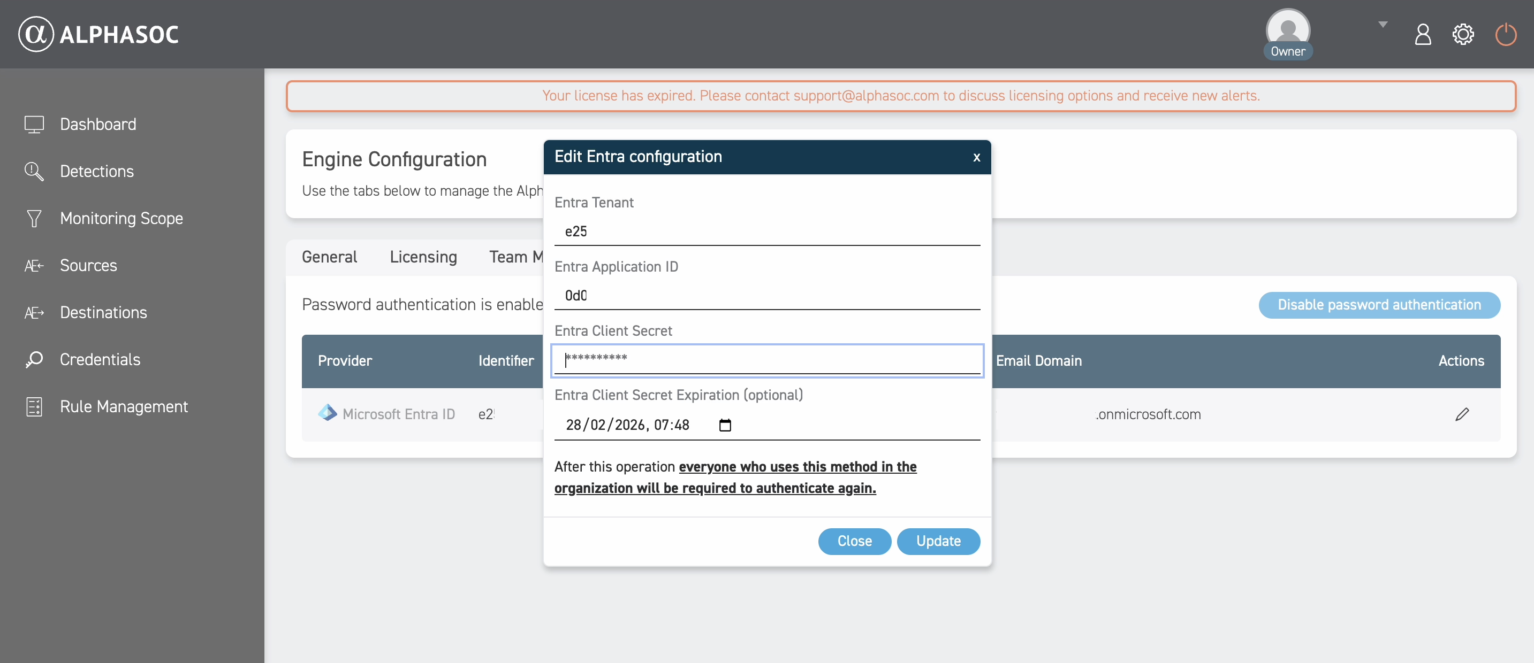Switch to the General tab
This screenshot has width=1534, height=663.
click(329, 257)
